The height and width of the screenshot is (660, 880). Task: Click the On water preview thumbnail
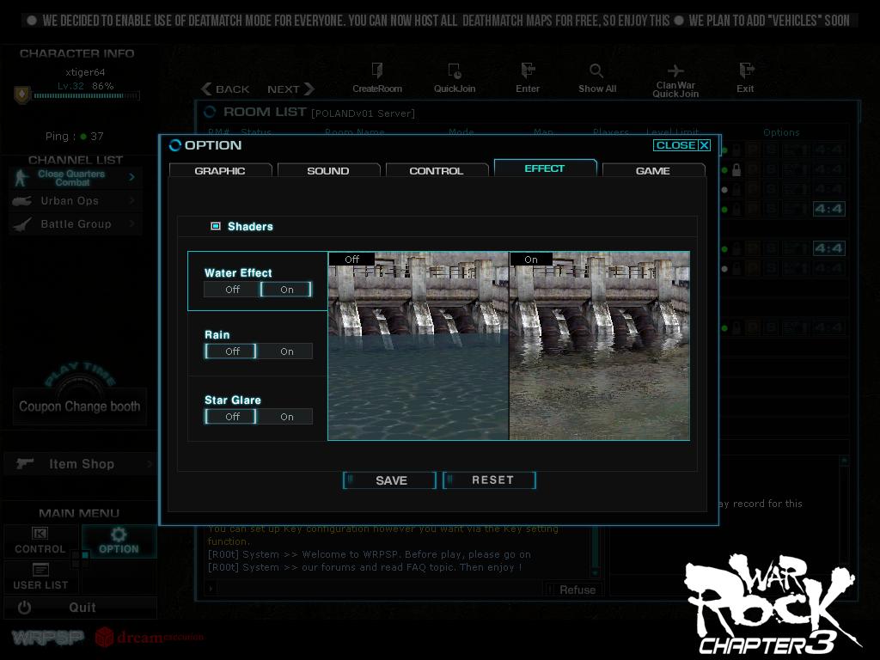[x=599, y=345]
